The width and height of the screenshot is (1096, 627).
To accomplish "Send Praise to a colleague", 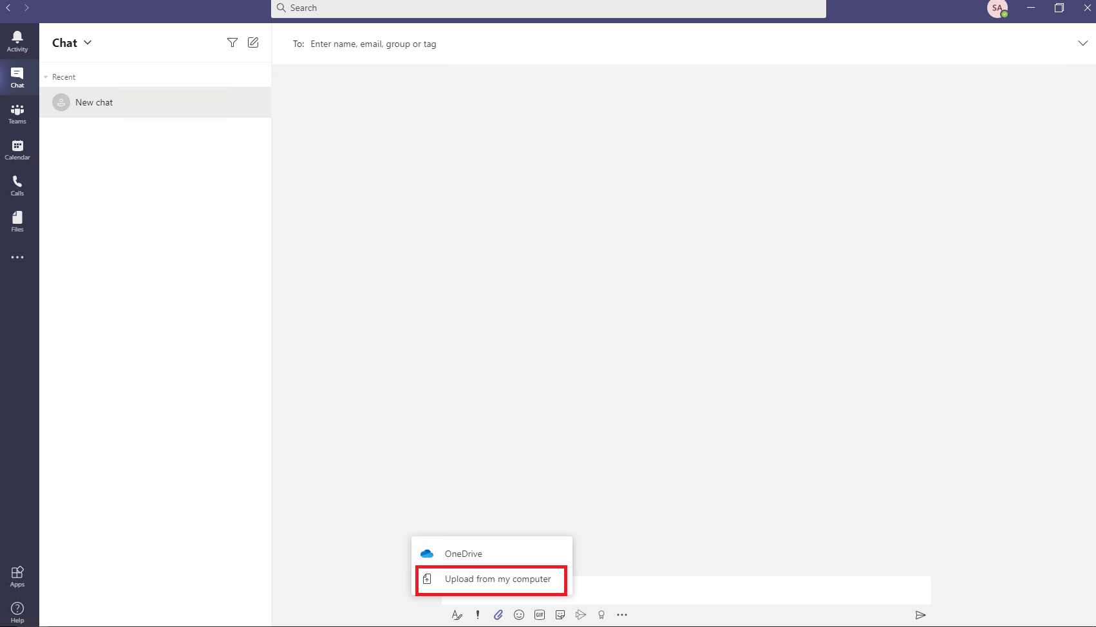I will pos(601,615).
